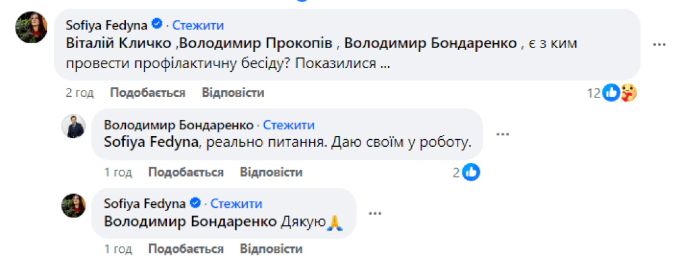Reply to top comment via Відповісти
The height and width of the screenshot is (256, 681).
(233, 93)
